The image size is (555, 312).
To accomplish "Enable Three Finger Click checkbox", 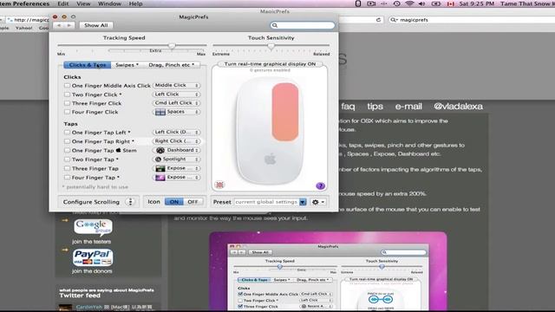I will tap(67, 103).
